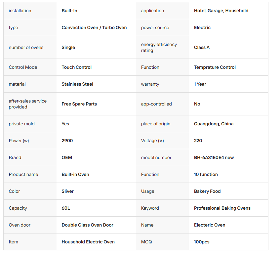
Task: Click the 'Built-In' installation value
Action: click(x=69, y=11)
